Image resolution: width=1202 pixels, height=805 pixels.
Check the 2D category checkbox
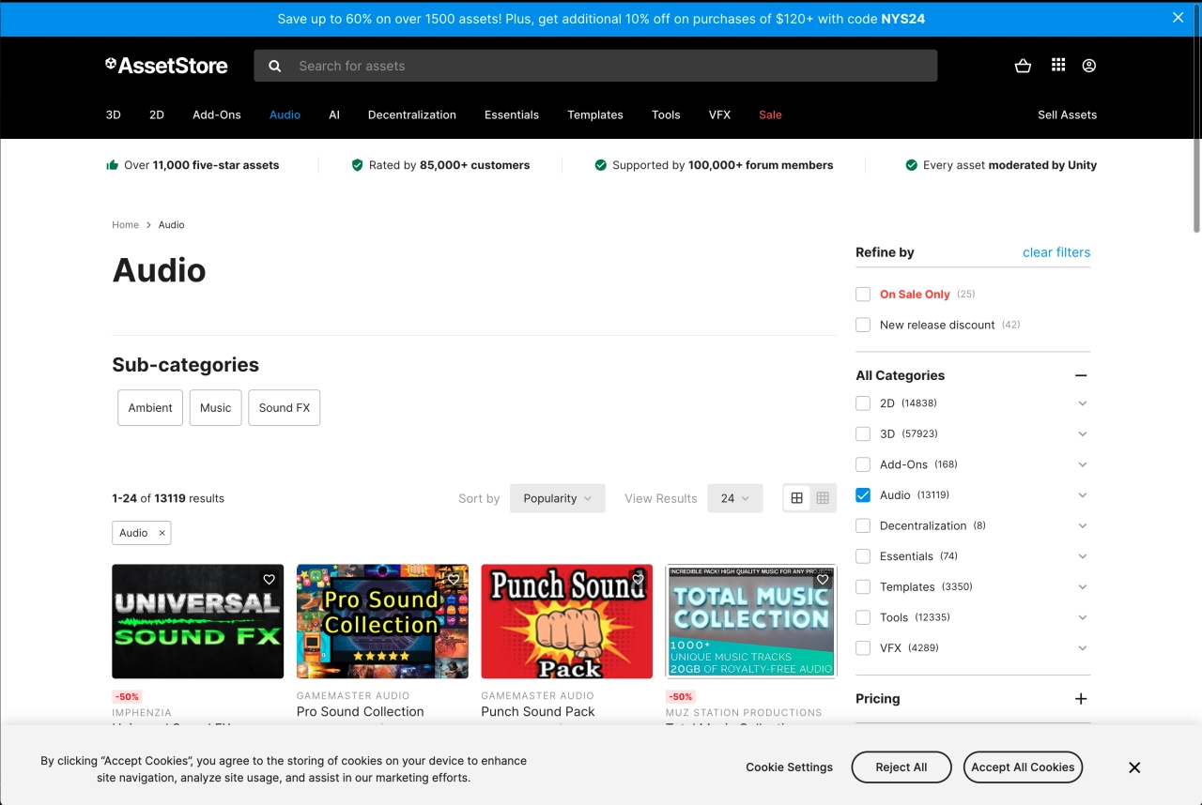coord(863,403)
